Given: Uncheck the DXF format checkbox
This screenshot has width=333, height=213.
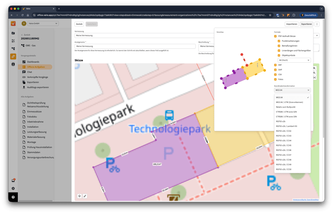Looking at the screenshot, I should (x=276, y=65).
